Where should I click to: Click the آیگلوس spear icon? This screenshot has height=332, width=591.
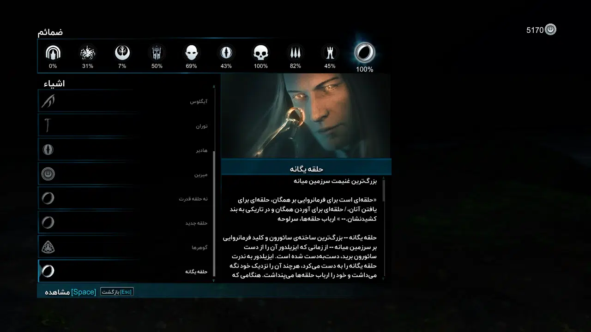pyautogui.click(x=48, y=101)
